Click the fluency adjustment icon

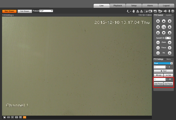pyautogui.click(x=21, y=117)
